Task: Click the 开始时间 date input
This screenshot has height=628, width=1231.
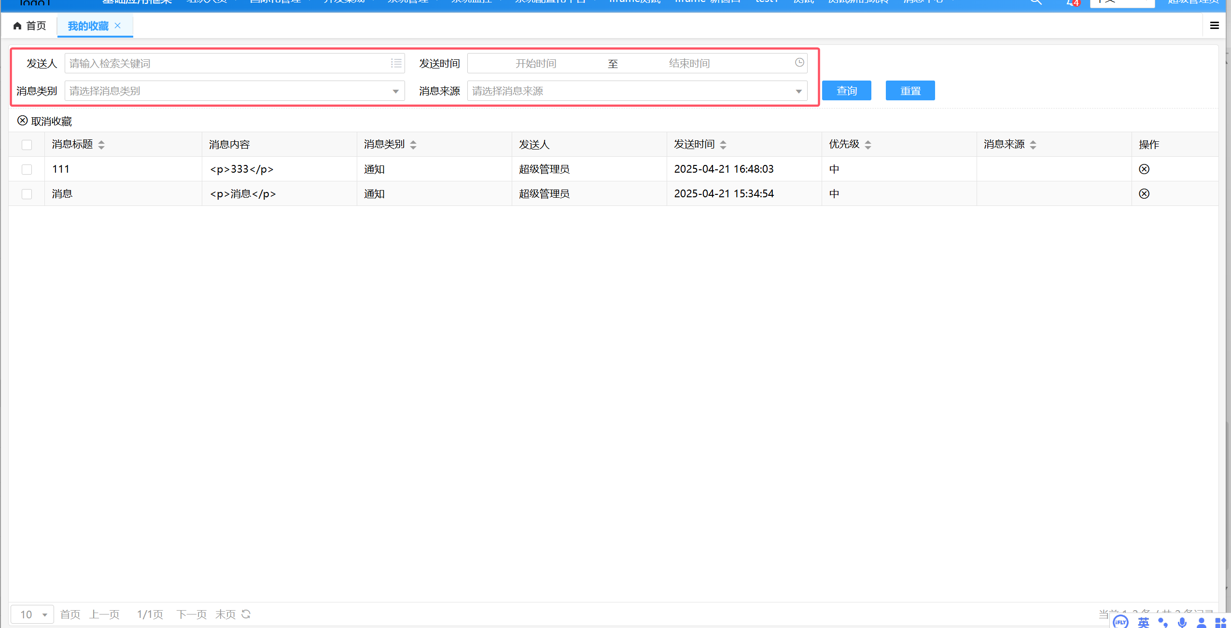Action: [x=536, y=64]
